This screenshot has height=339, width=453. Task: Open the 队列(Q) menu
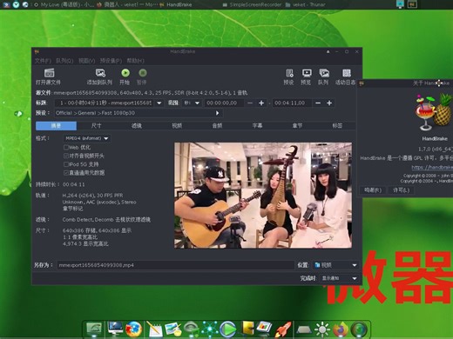(x=64, y=61)
